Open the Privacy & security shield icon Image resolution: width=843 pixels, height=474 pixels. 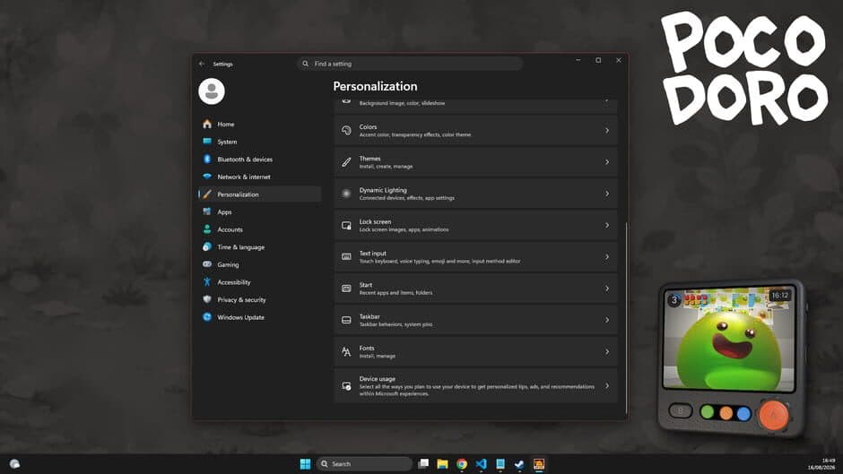pyautogui.click(x=207, y=299)
